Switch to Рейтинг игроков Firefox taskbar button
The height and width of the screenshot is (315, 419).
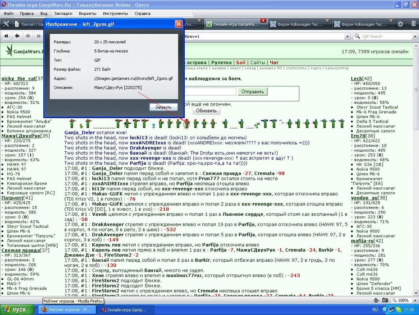(67, 310)
